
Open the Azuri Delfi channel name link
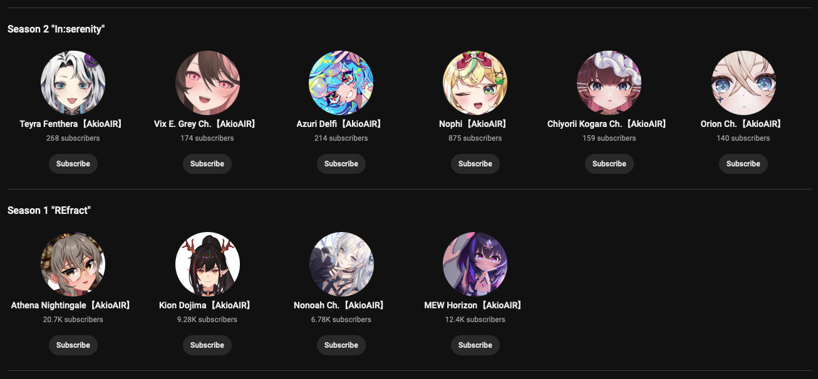[341, 124]
